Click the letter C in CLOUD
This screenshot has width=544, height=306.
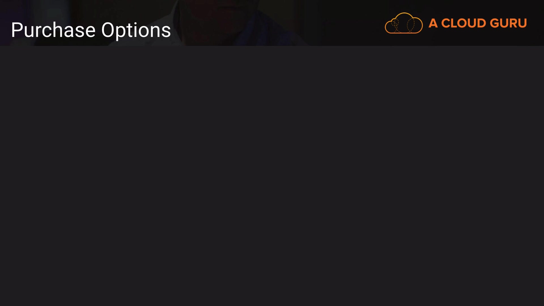point(446,23)
